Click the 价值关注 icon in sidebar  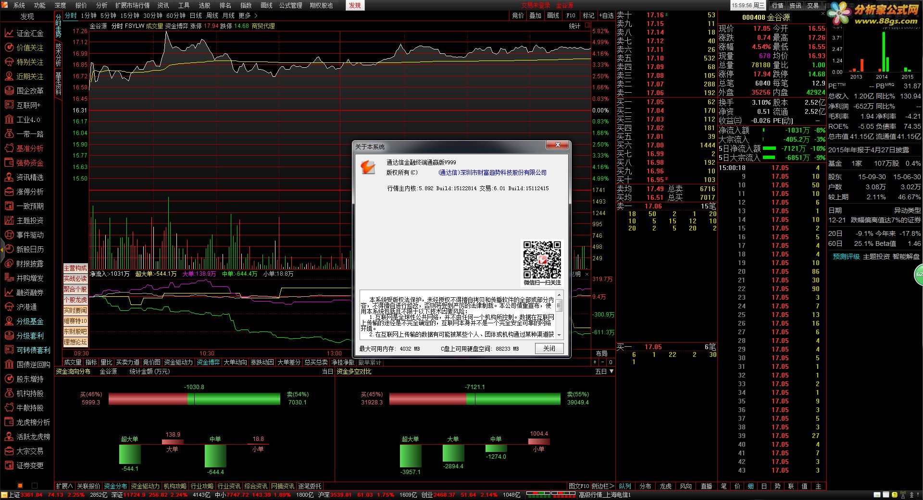[9, 48]
